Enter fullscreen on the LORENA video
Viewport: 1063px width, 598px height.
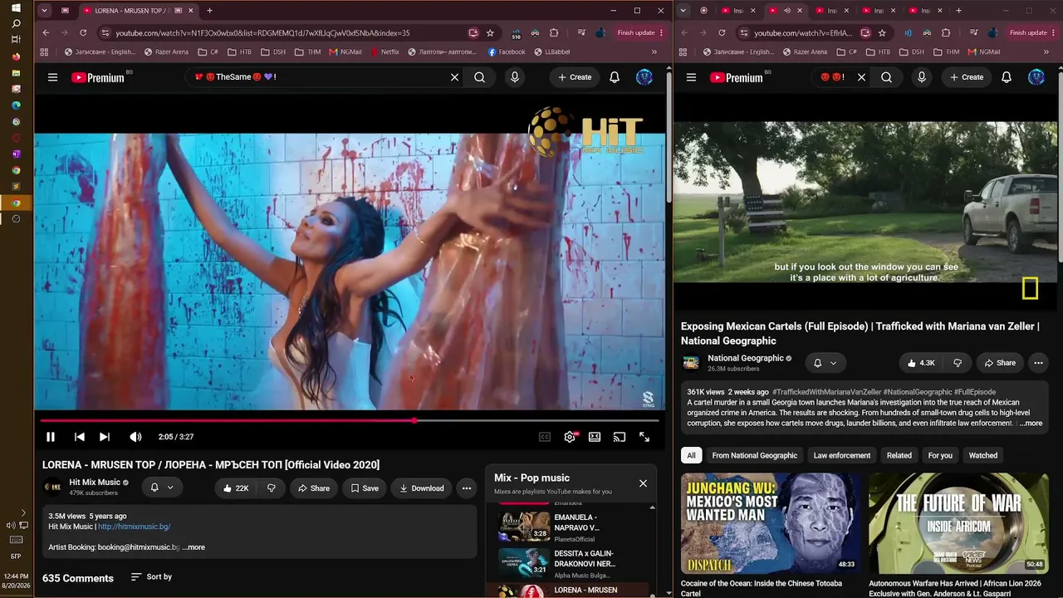(x=644, y=437)
